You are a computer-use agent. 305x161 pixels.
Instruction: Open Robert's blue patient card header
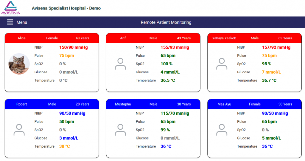[52, 104]
